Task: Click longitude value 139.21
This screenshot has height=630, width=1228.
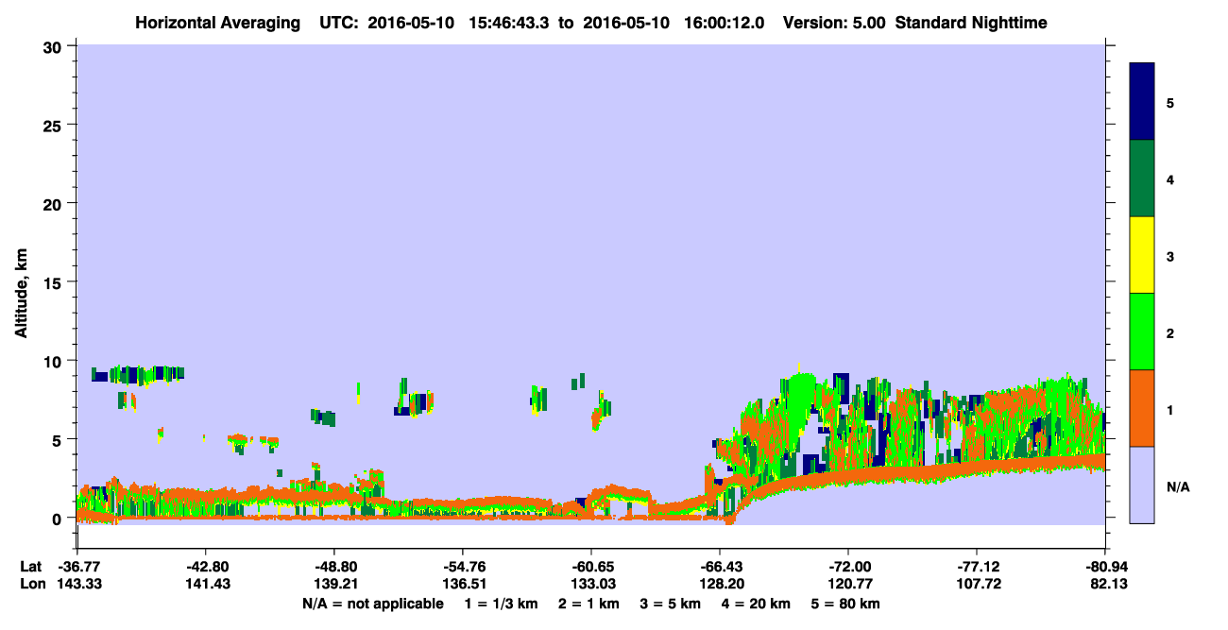Action: point(334,584)
